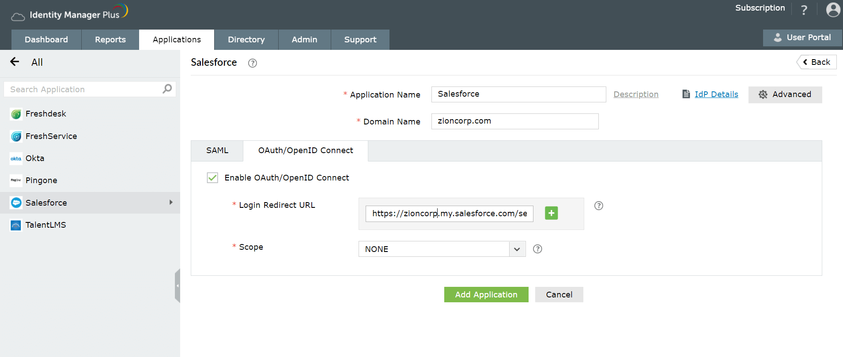
Task: Click the help icon beside Login Redirect URL
Action: pos(598,206)
